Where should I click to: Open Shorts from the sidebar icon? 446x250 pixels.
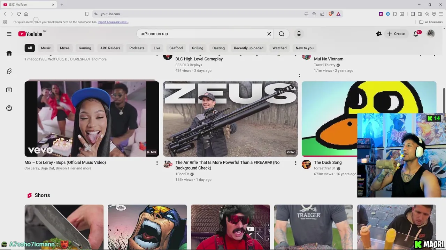click(x=9, y=71)
